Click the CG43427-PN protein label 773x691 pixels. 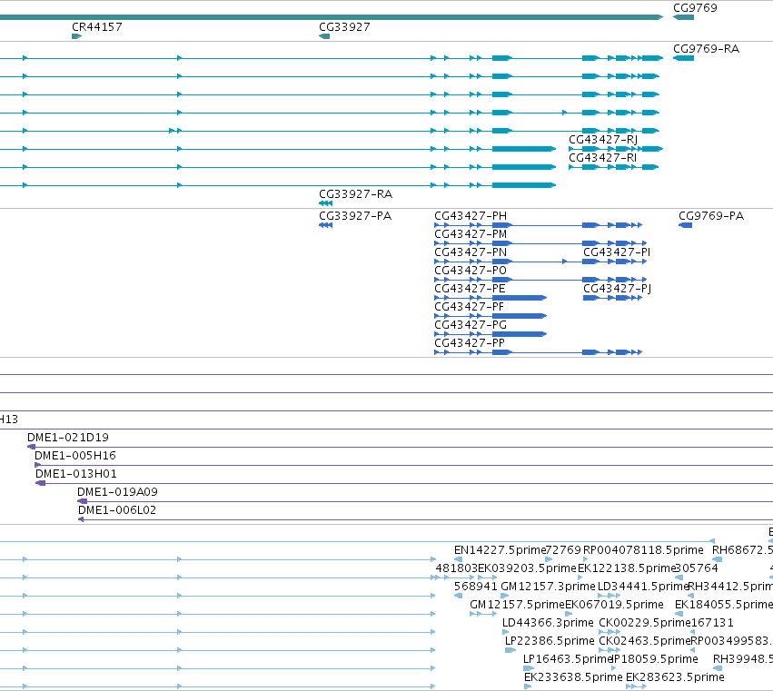pos(471,252)
